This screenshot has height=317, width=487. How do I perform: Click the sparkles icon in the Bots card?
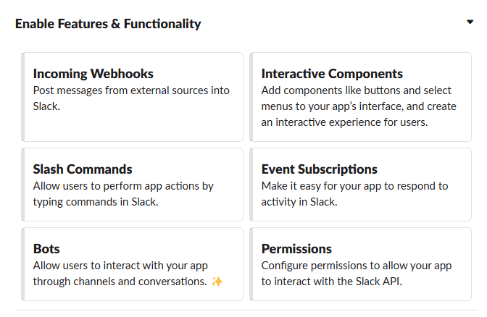coord(217,282)
